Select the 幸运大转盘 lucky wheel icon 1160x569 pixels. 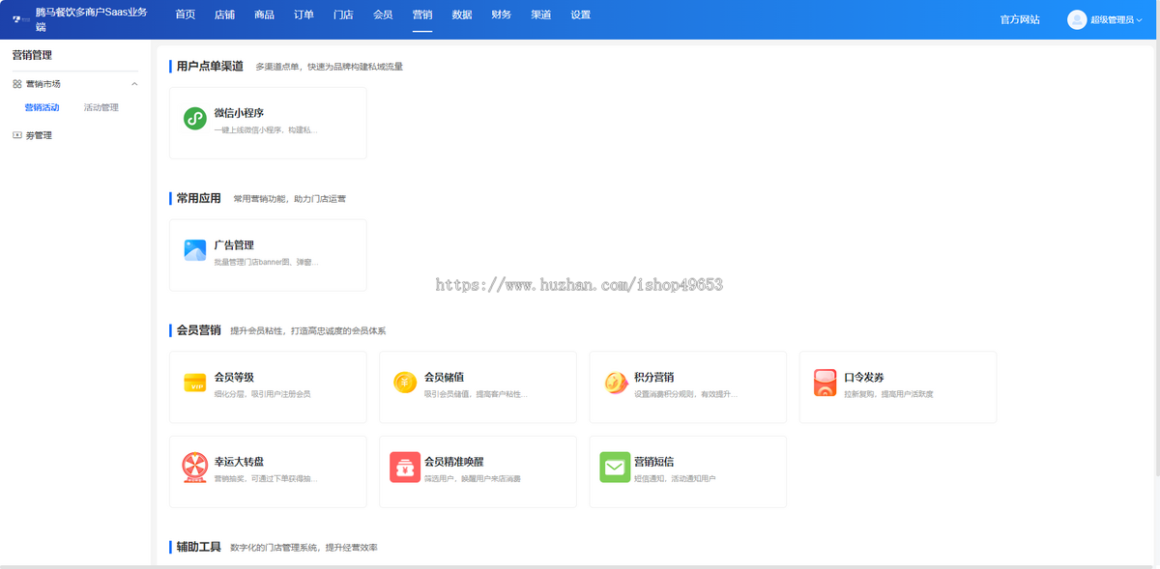pyautogui.click(x=194, y=469)
